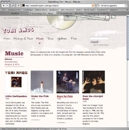
Task: Open Boys for Pele album cover
Action: [x=68, y=82]
